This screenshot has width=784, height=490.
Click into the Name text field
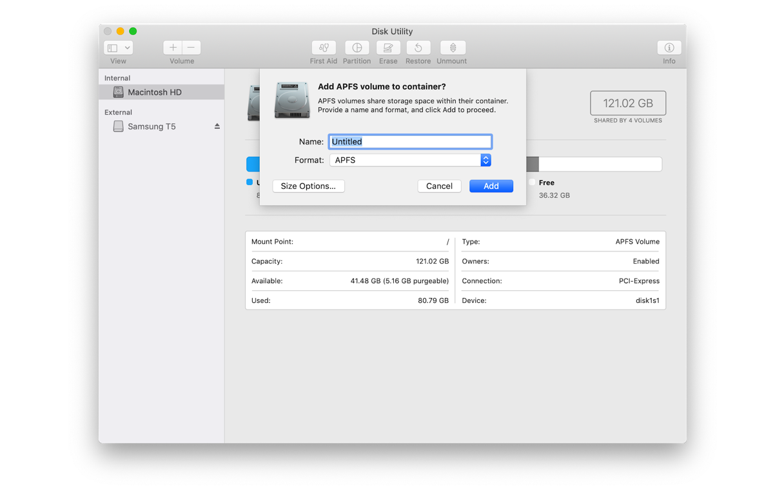[410, 142]
